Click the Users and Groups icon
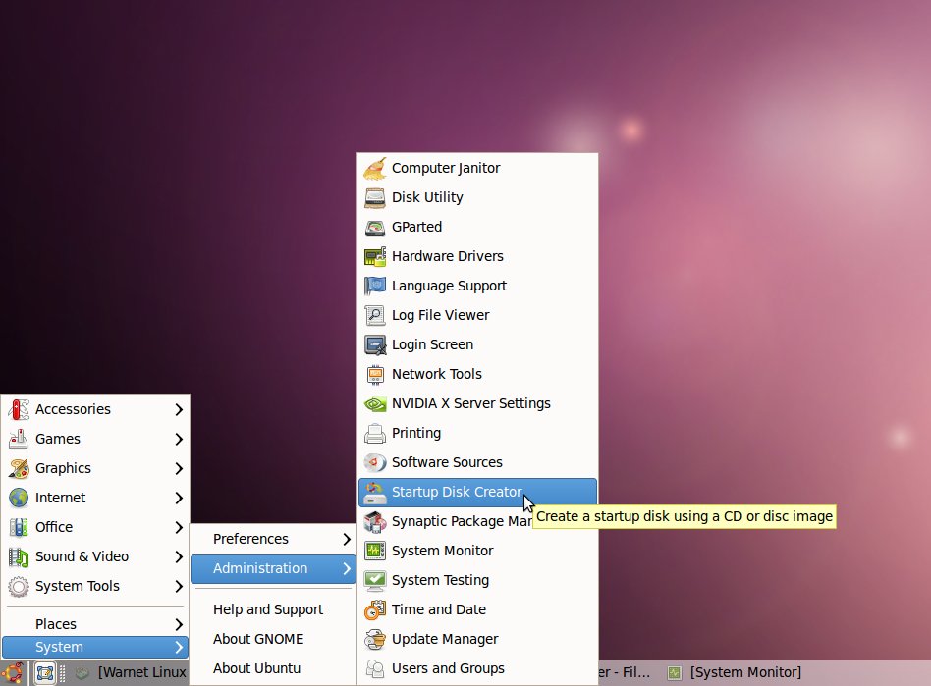This screenshot has height=686, width=931. [374, 668]
